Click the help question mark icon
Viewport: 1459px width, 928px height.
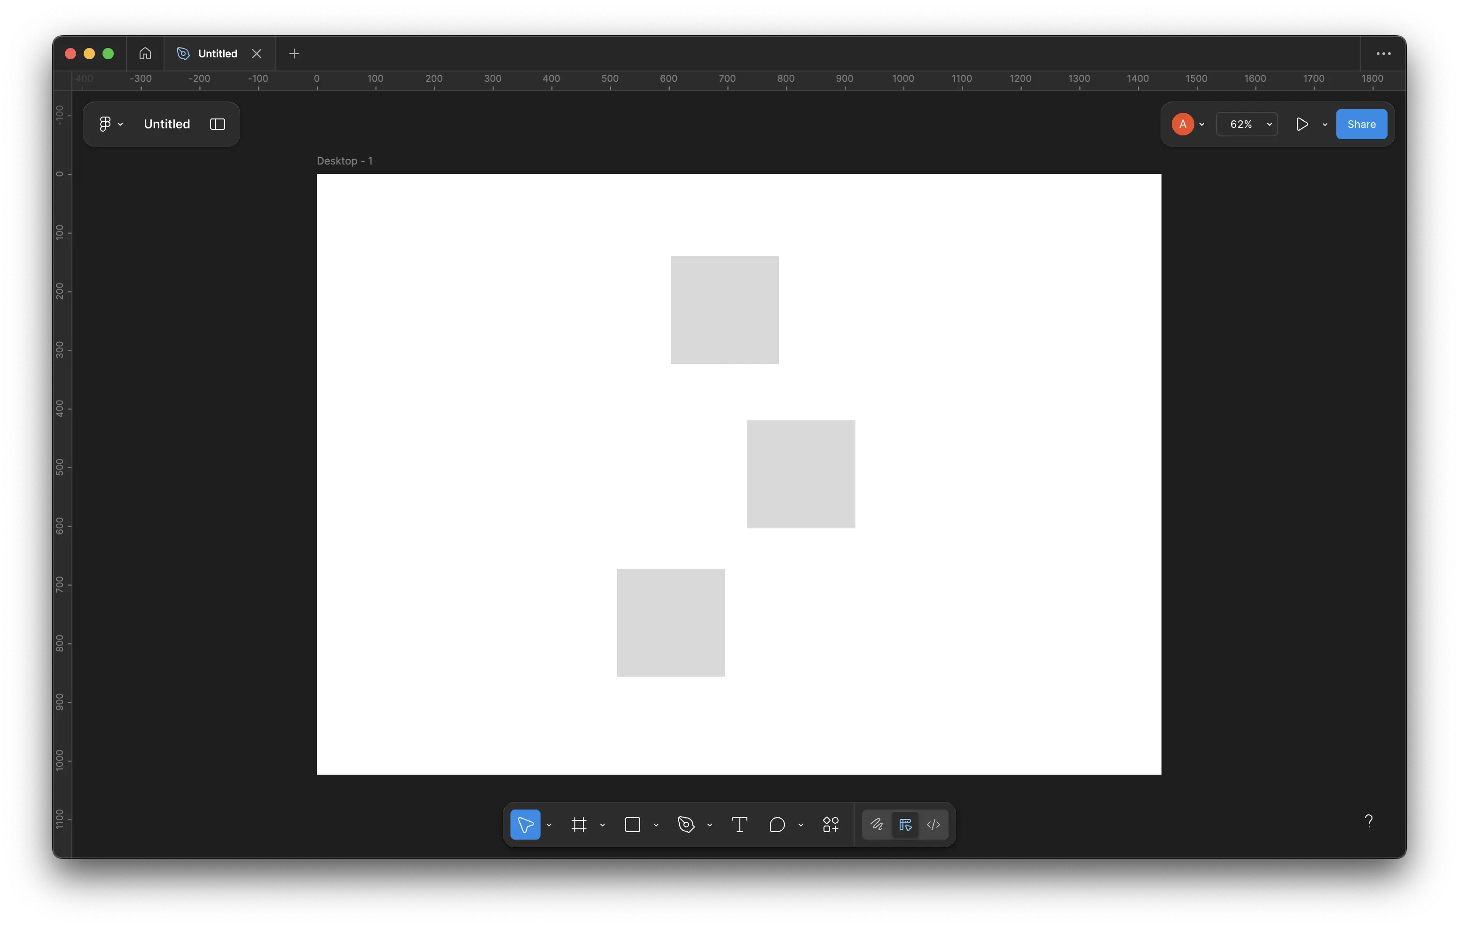coord(1368,821)
